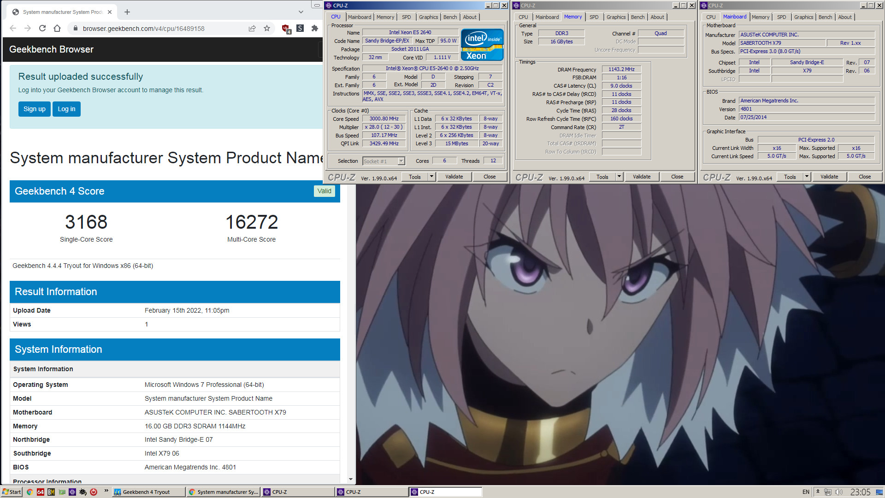The width and height of the screenshot is (885, 498).
Task: Bookmark this page with the star icon
Action: pyautogui.click(x=267, y=28)
